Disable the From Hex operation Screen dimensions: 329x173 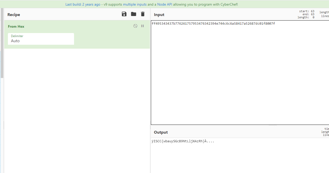[135, 26]
